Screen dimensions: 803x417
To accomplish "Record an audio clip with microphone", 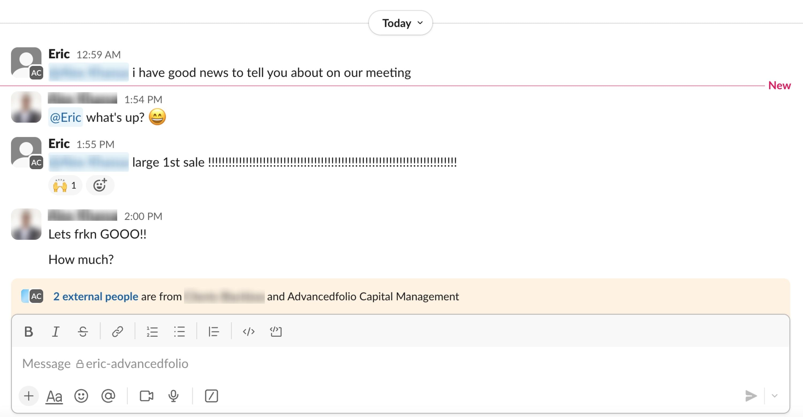I will tap(173, 396).
